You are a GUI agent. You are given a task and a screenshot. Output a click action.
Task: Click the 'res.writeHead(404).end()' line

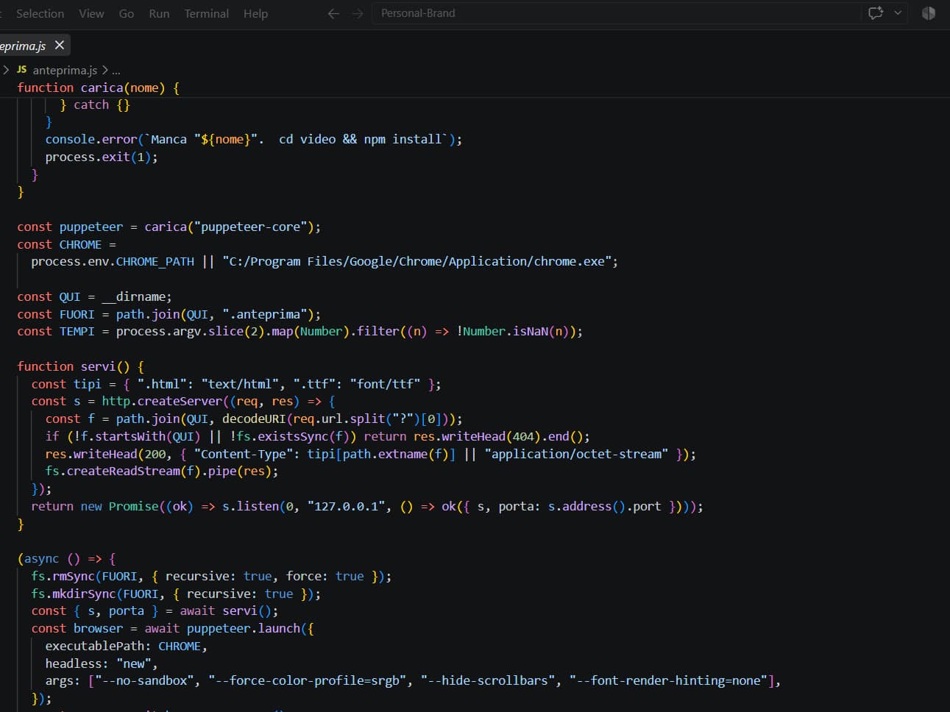pos(318,436)
